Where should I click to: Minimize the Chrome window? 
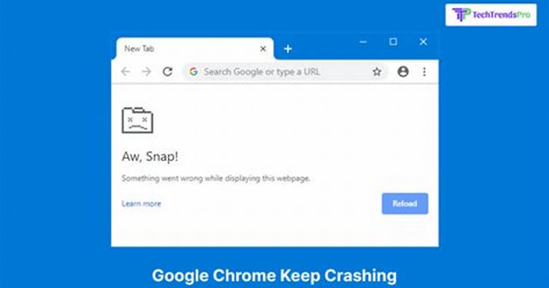[x=363, y=42]
